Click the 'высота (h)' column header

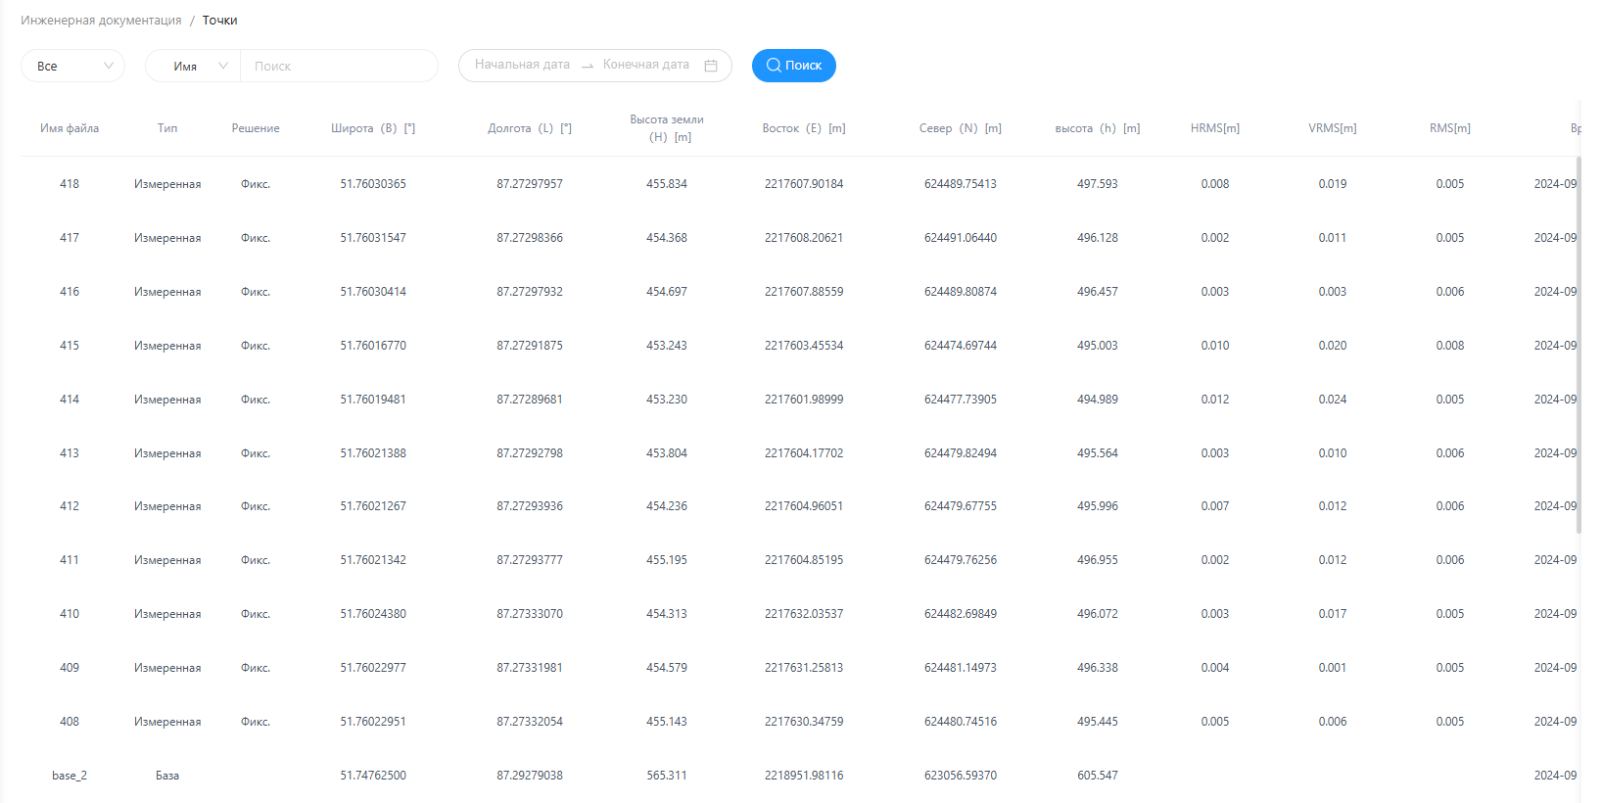[x=1098, y=128]
